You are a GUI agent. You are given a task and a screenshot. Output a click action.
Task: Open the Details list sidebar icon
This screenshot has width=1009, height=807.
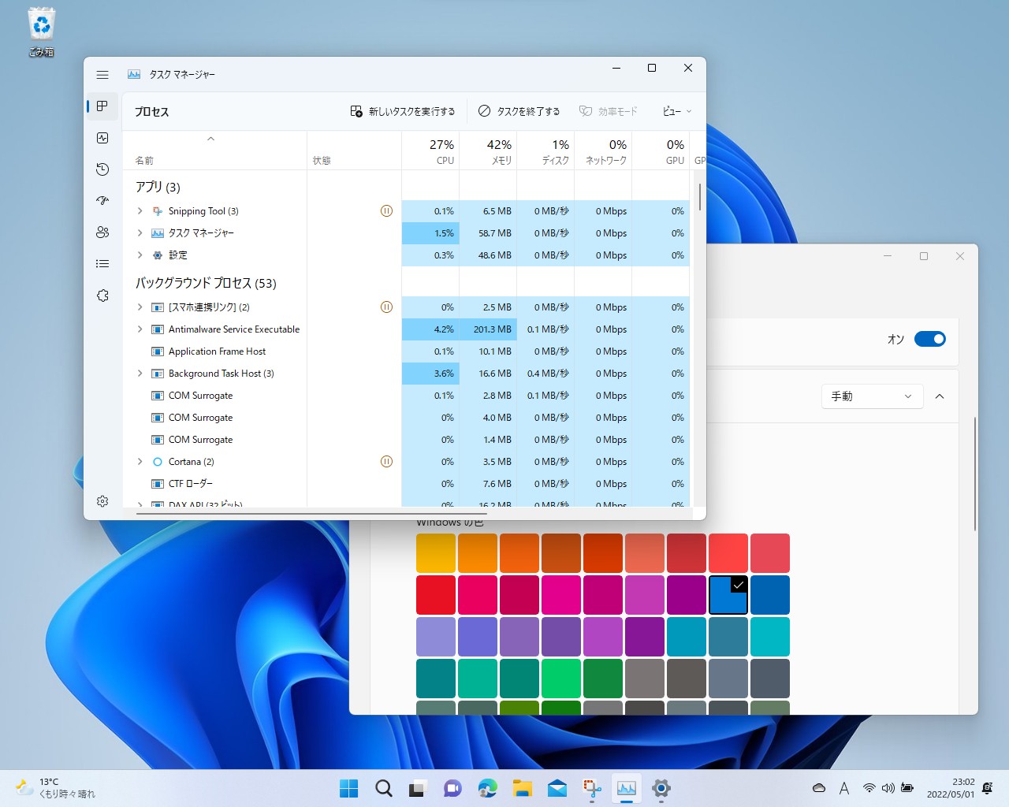tap(102, 264)
